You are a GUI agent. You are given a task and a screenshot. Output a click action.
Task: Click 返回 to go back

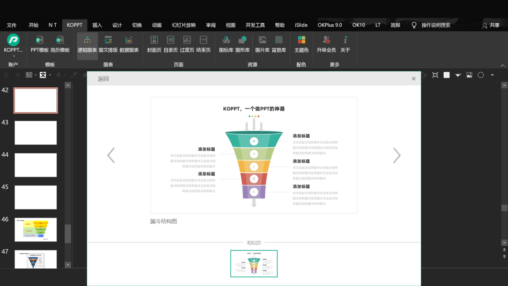coord(103,79)
